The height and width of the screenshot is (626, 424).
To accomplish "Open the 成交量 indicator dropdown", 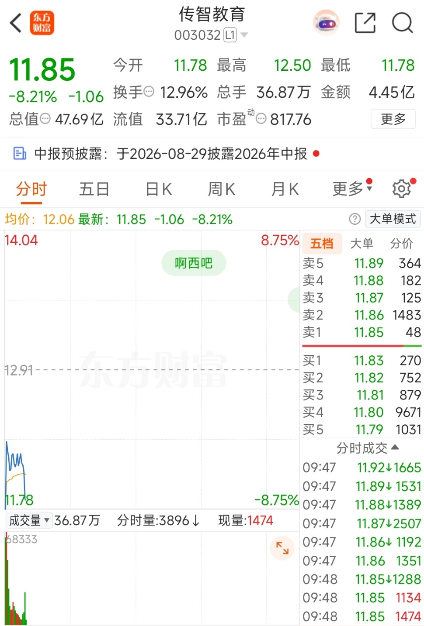I will pos(29,520).
